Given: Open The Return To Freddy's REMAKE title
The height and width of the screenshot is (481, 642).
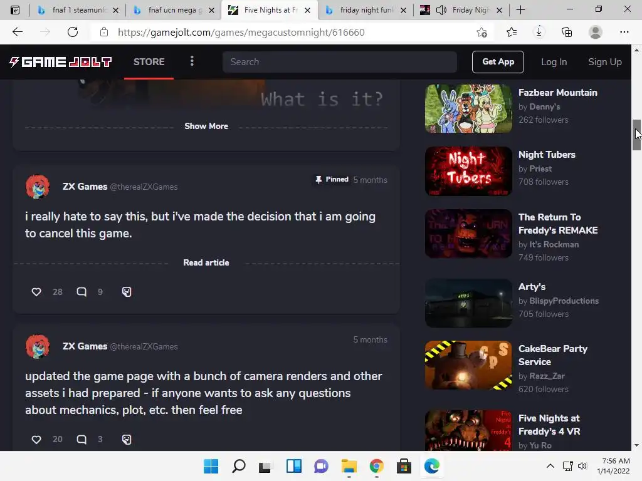Looking at the screenshot, I should [558, 224].
